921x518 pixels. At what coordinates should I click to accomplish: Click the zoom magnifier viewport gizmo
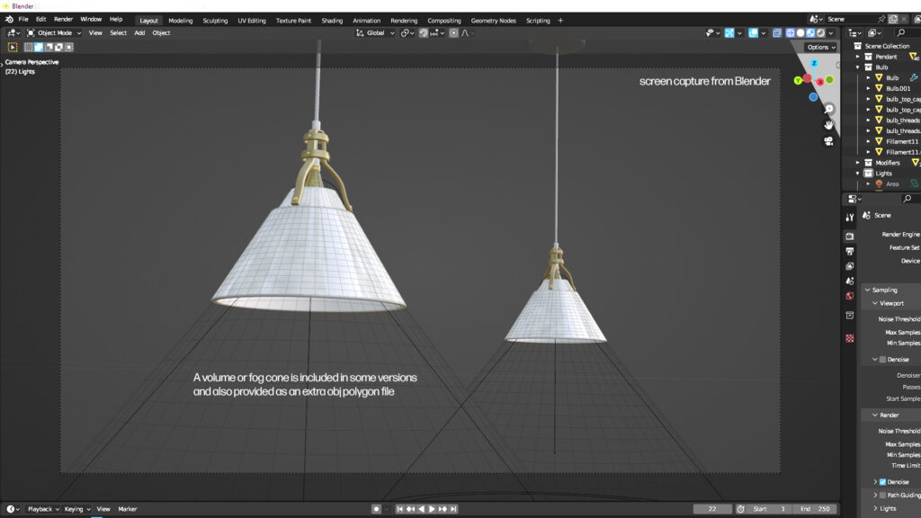828,109
